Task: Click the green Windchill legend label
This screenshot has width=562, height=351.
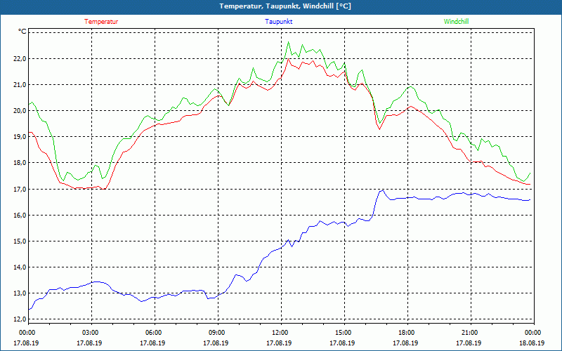Action: tap(456, 22)
